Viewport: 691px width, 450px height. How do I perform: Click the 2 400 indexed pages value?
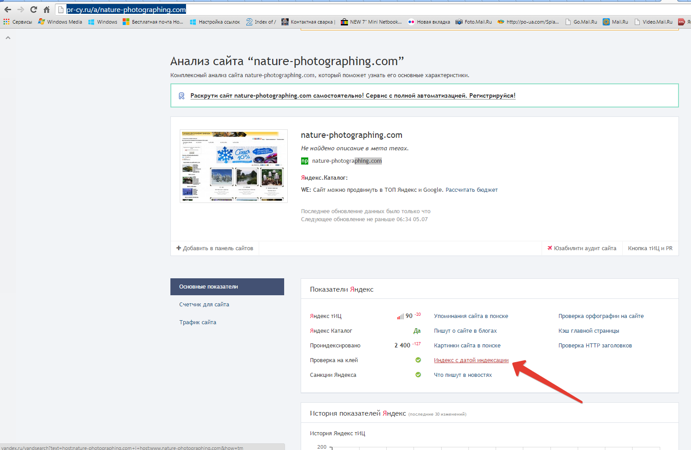(402, 346)
